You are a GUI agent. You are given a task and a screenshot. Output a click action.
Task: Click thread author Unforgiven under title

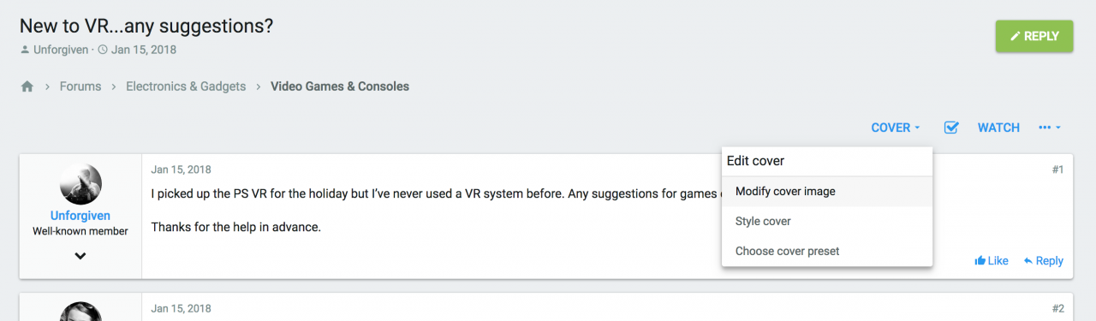(x=61, y=50)
